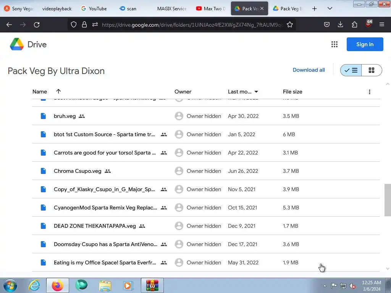Viewport: 391px width, 293px height.
Task: Click the scrollbar down arrow
Action: pos(388,269)
